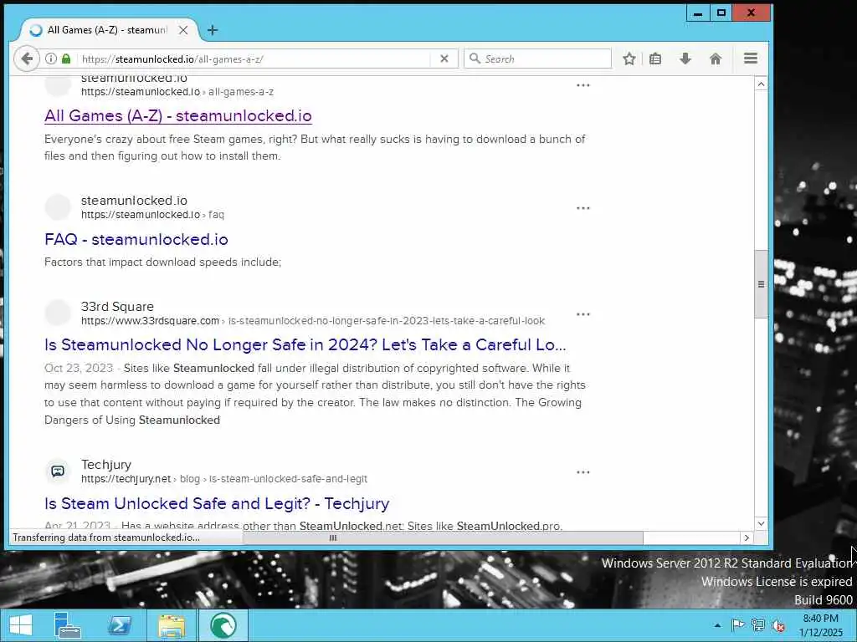Bookmark this page with the star icon
Image resolution: width=857 pixels, height=642 pixels.
click(629, 59)
